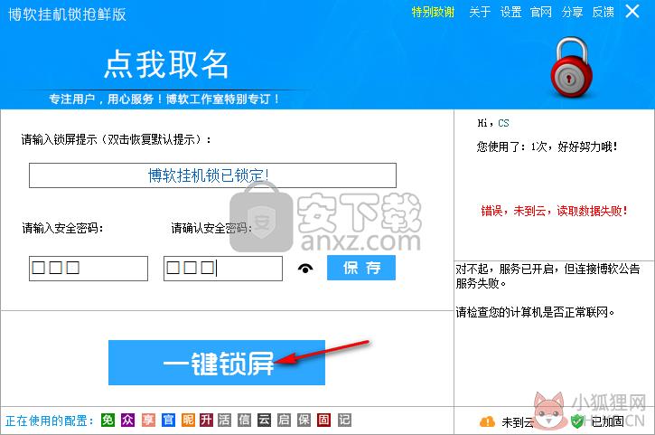Click the red error message 错误,未到云
Screen dimensions: 655x435
tap(554, 211)
